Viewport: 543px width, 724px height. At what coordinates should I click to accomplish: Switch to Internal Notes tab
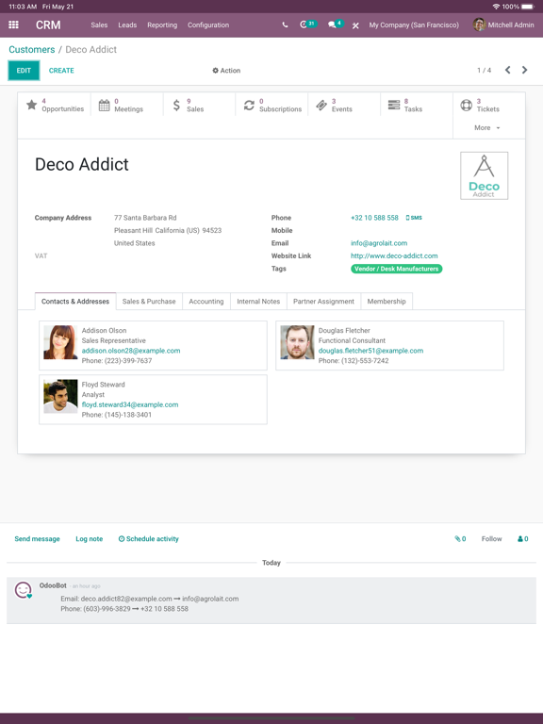click(258, 301)
